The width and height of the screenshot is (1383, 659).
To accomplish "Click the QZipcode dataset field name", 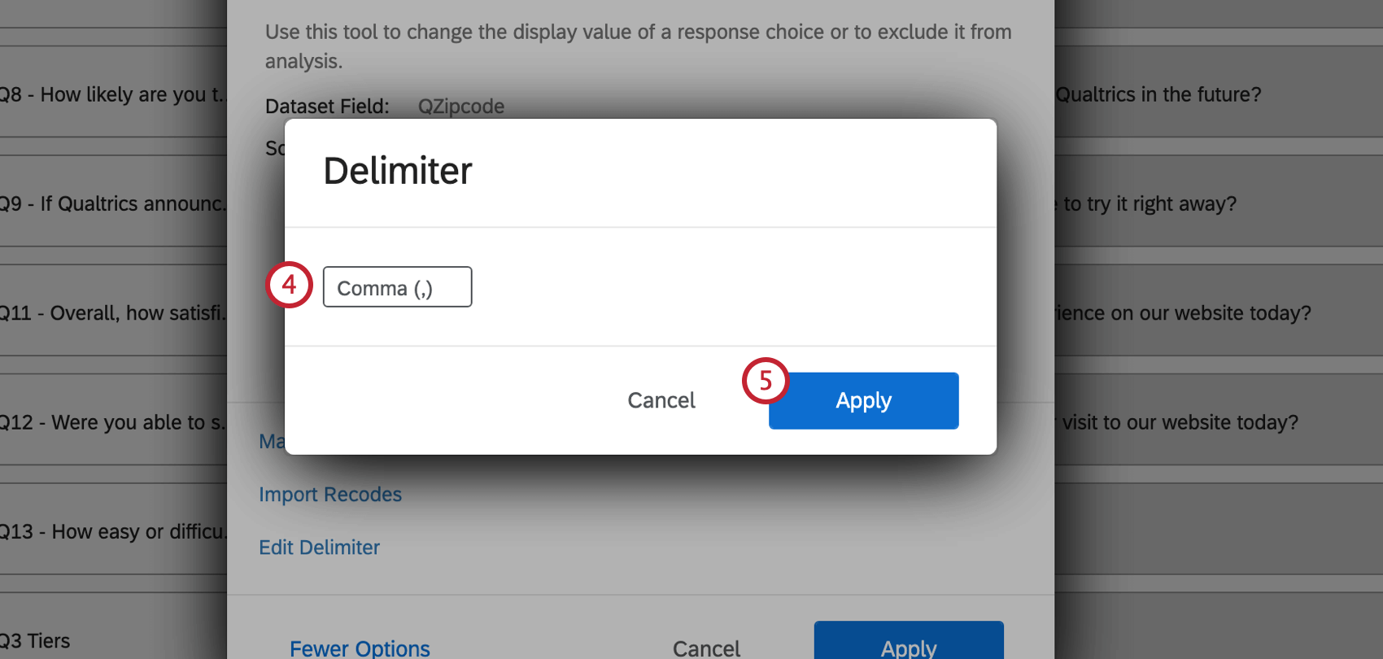I will pos(460,106).
